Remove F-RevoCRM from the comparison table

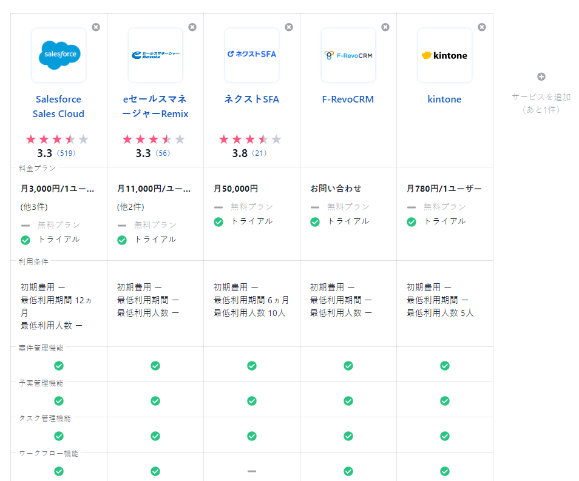point(385,27)
